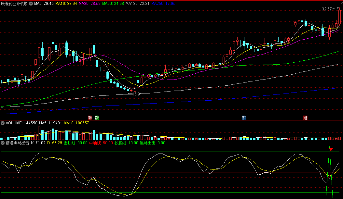Viewport: 343px width, 199px height.
Task: Select the MA60: 24.68 moving average label
Action: [113, 4]
